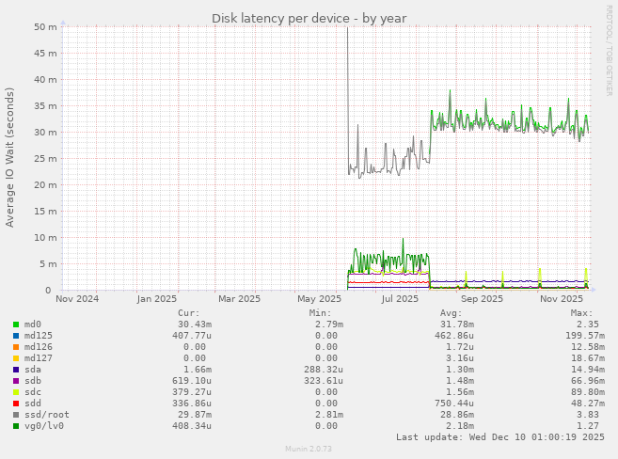Click the 'Nov 2024' x-axis label
Image resolution: width=618 pixels, height=459 pixels.
point(77,299)
